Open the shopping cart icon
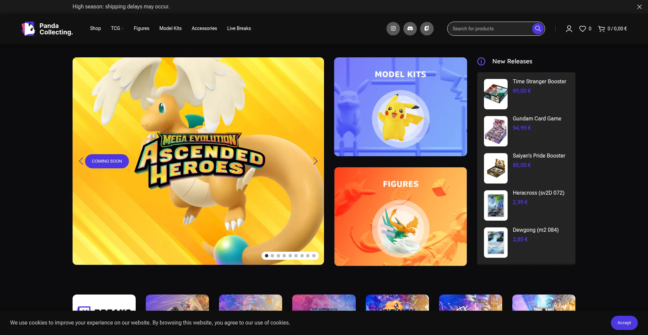The width and height of the screenshot is (648, 335). tap(601, 29)
